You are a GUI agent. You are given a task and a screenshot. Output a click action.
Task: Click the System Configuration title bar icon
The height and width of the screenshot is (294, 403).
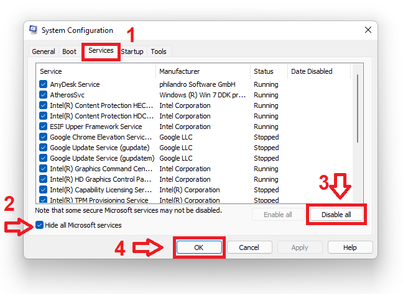(33, 30)
